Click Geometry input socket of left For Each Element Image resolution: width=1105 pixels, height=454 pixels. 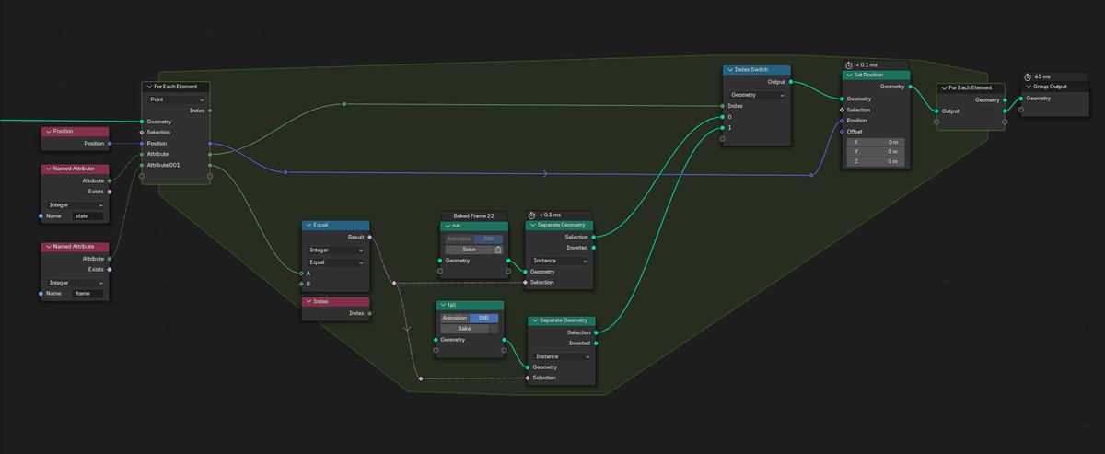pos(142,122)
